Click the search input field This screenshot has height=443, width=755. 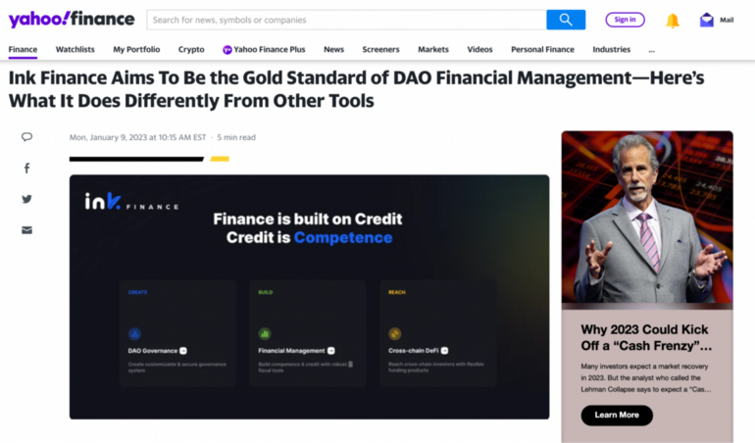pos(346,20)
